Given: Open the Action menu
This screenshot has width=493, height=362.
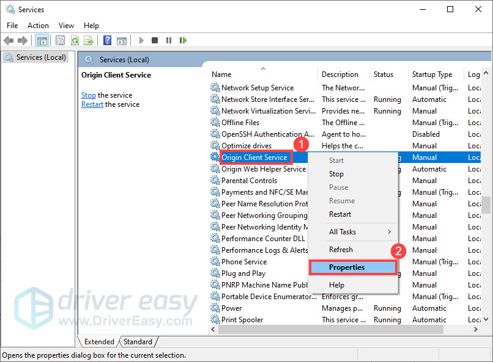Looking at the screenshot, I should click(x=38, y=26).
